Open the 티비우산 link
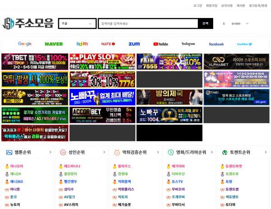This screenshot has height=209, width=271. point(178,174)
